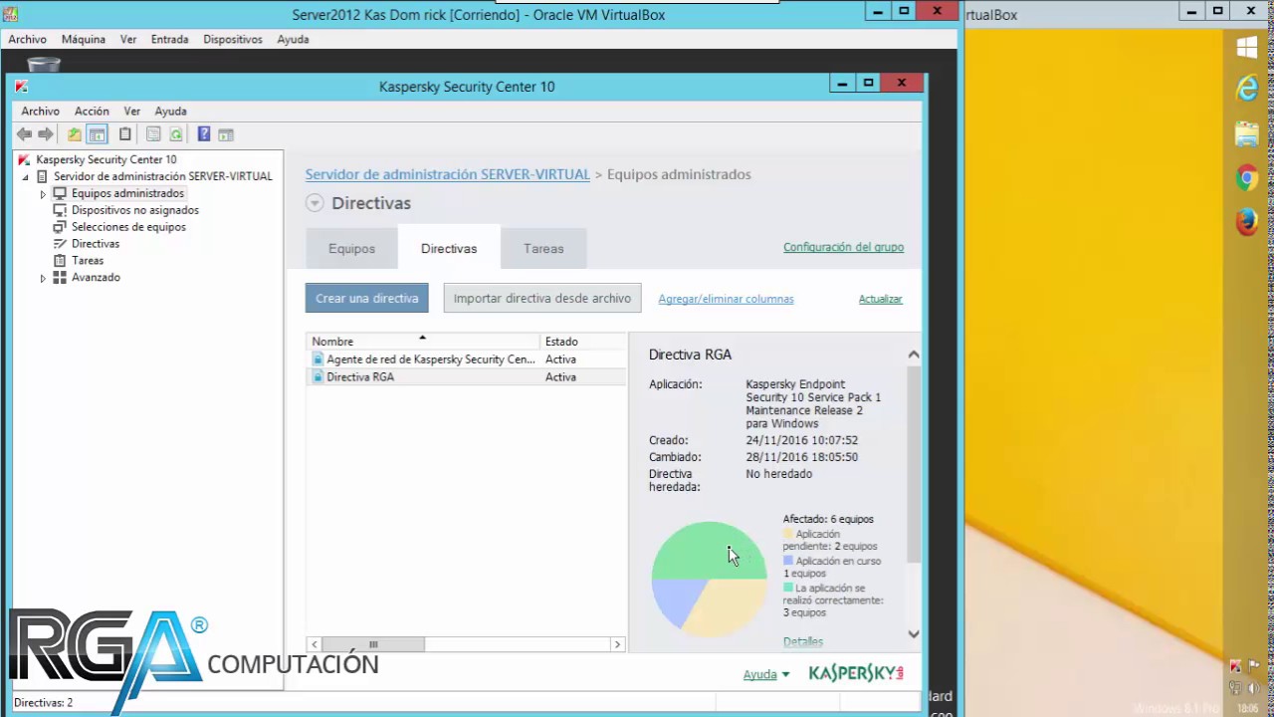Click the Crear una directiva button
Screen dimensions: 1274x717
(x=367, y=299)
